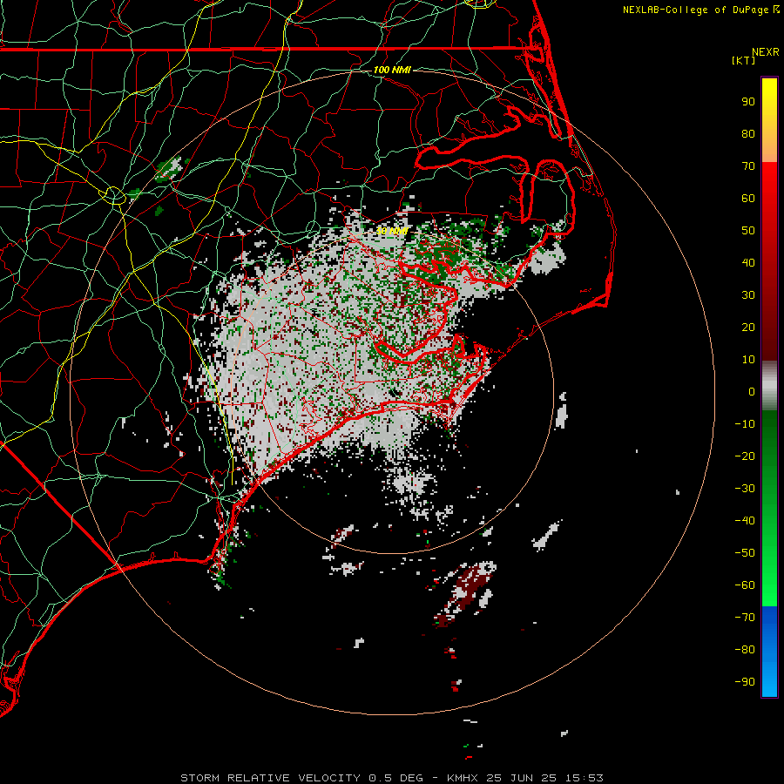Click the 20 value on the velocity scale

coord(748,328)
